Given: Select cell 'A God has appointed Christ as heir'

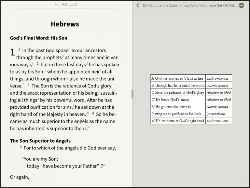Looking at the screenshot, I should (178, 78).
